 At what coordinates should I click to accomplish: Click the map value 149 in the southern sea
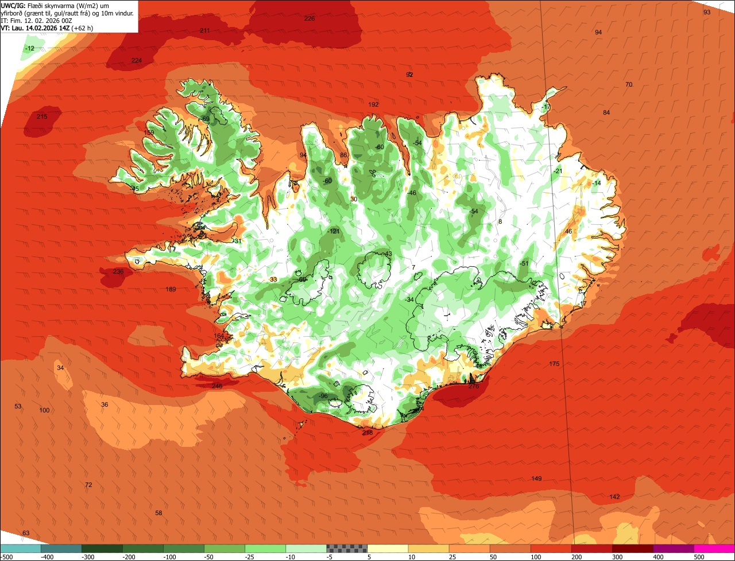[536, 478]
